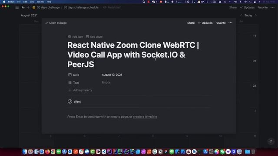Open the 30 days challenge breadcrumb

tap(46, 7)
